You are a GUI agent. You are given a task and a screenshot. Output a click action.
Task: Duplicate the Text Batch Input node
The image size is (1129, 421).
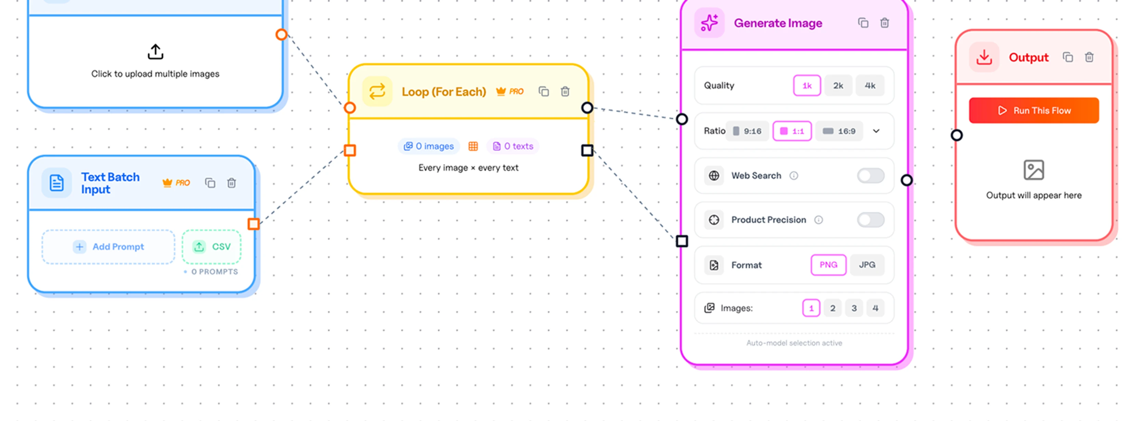210,183
